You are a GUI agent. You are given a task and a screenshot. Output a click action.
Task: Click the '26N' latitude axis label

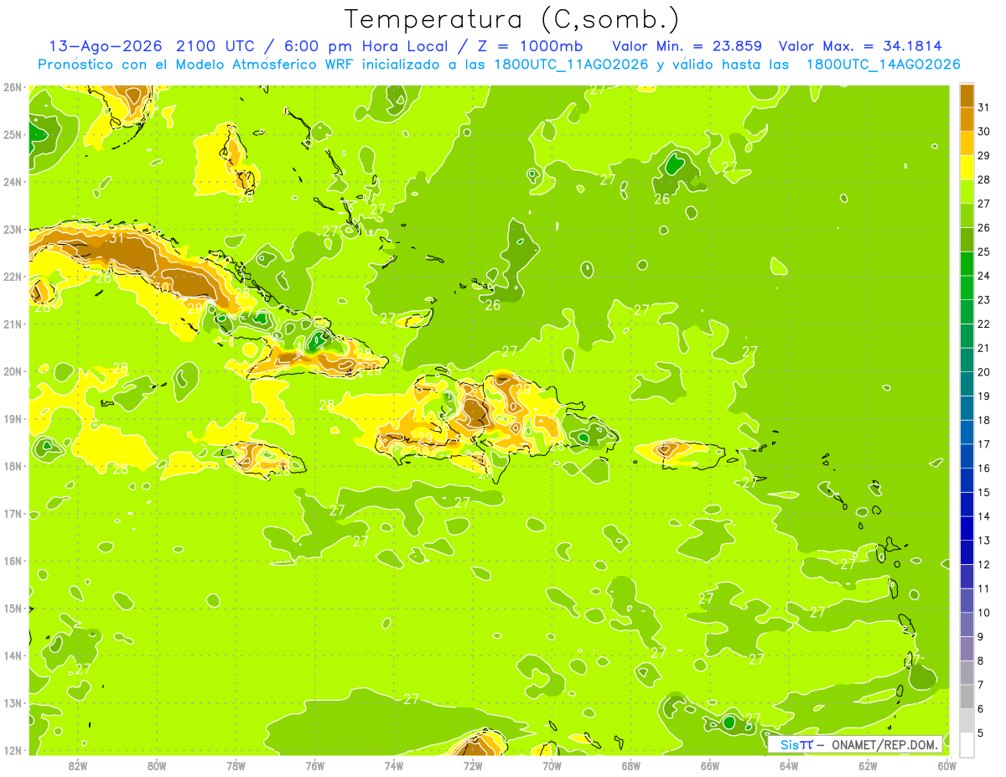click(13, 87)
